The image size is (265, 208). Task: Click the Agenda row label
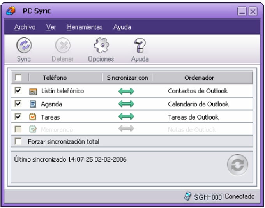point(51,104)
